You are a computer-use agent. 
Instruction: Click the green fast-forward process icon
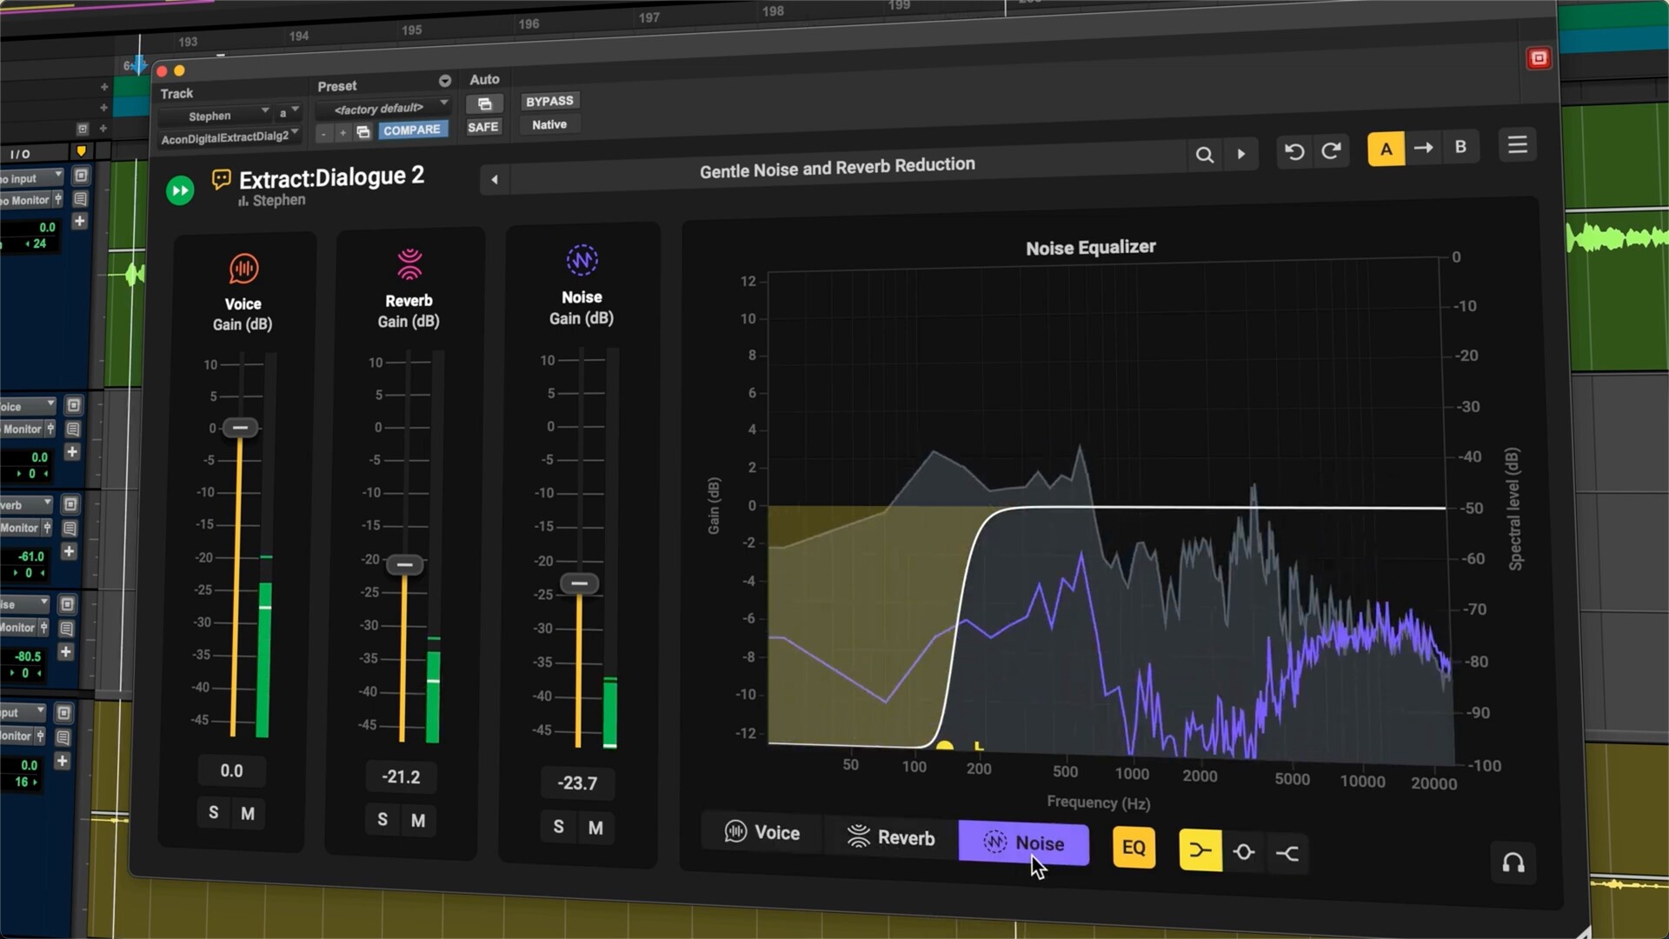180,190
